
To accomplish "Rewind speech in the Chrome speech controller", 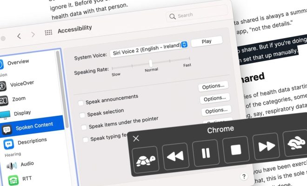I will (x=176, y=156).
